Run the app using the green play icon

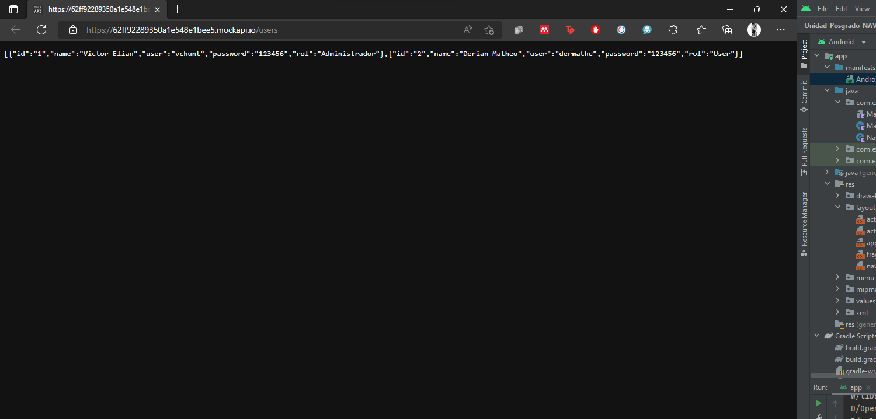click(x=818, y=403)
